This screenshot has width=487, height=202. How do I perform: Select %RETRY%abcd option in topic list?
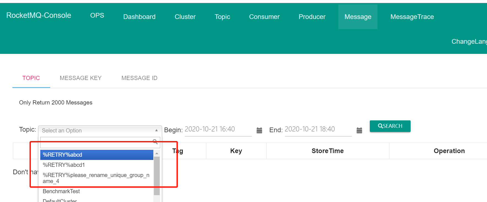point(97,155)
